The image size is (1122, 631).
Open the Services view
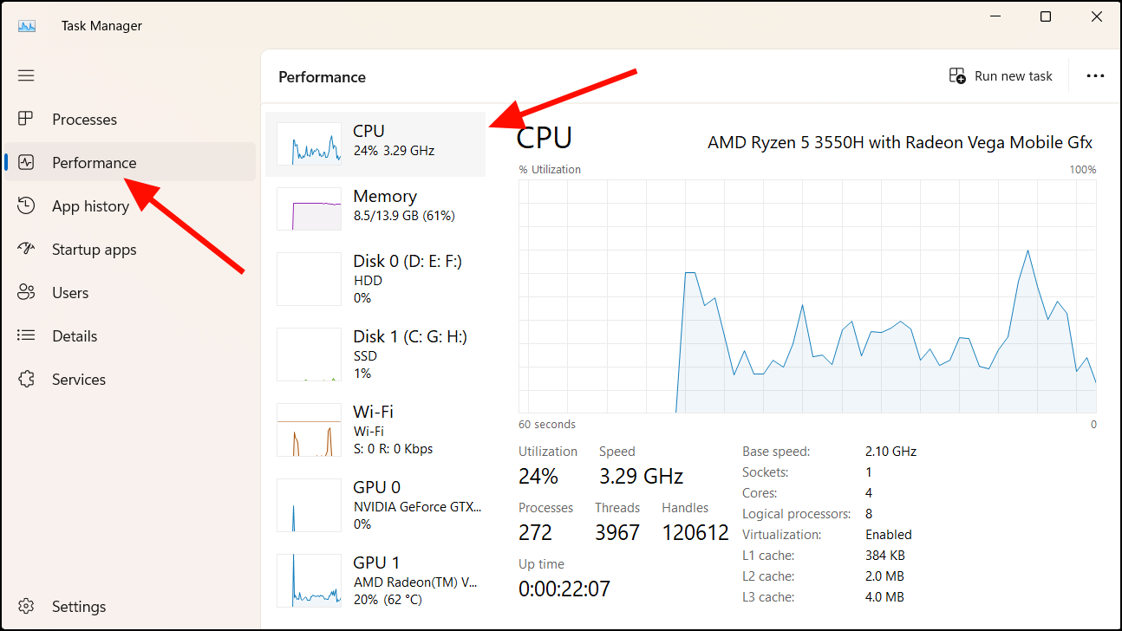pyautogui.click(x=79, y=379)
